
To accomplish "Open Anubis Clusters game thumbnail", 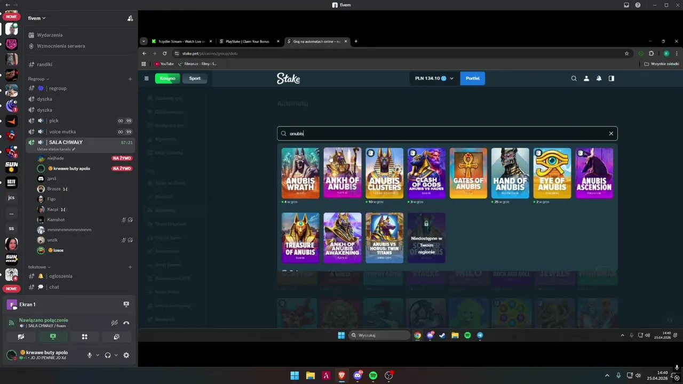I will point(384,173).
